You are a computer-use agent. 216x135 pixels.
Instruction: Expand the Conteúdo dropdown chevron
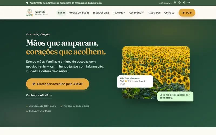143,12
